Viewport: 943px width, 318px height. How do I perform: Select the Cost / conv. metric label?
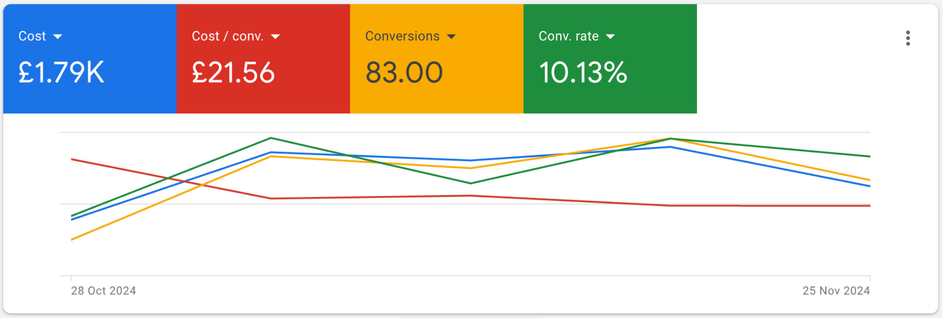[227, 36]
